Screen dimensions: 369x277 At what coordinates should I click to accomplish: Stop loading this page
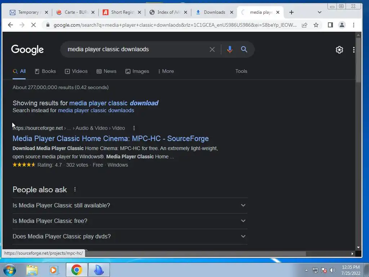pos(34,25)
